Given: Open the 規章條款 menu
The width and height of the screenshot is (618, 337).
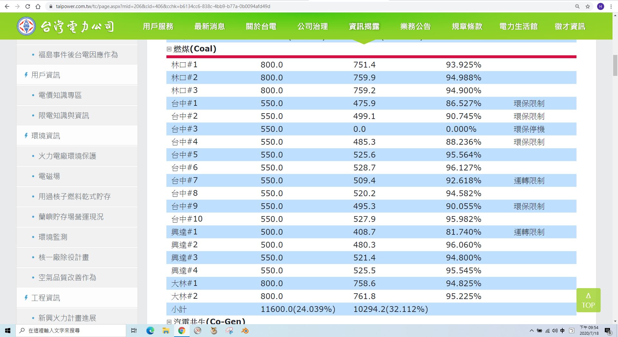Looking at the screenshot, I should tap(467, 26).
